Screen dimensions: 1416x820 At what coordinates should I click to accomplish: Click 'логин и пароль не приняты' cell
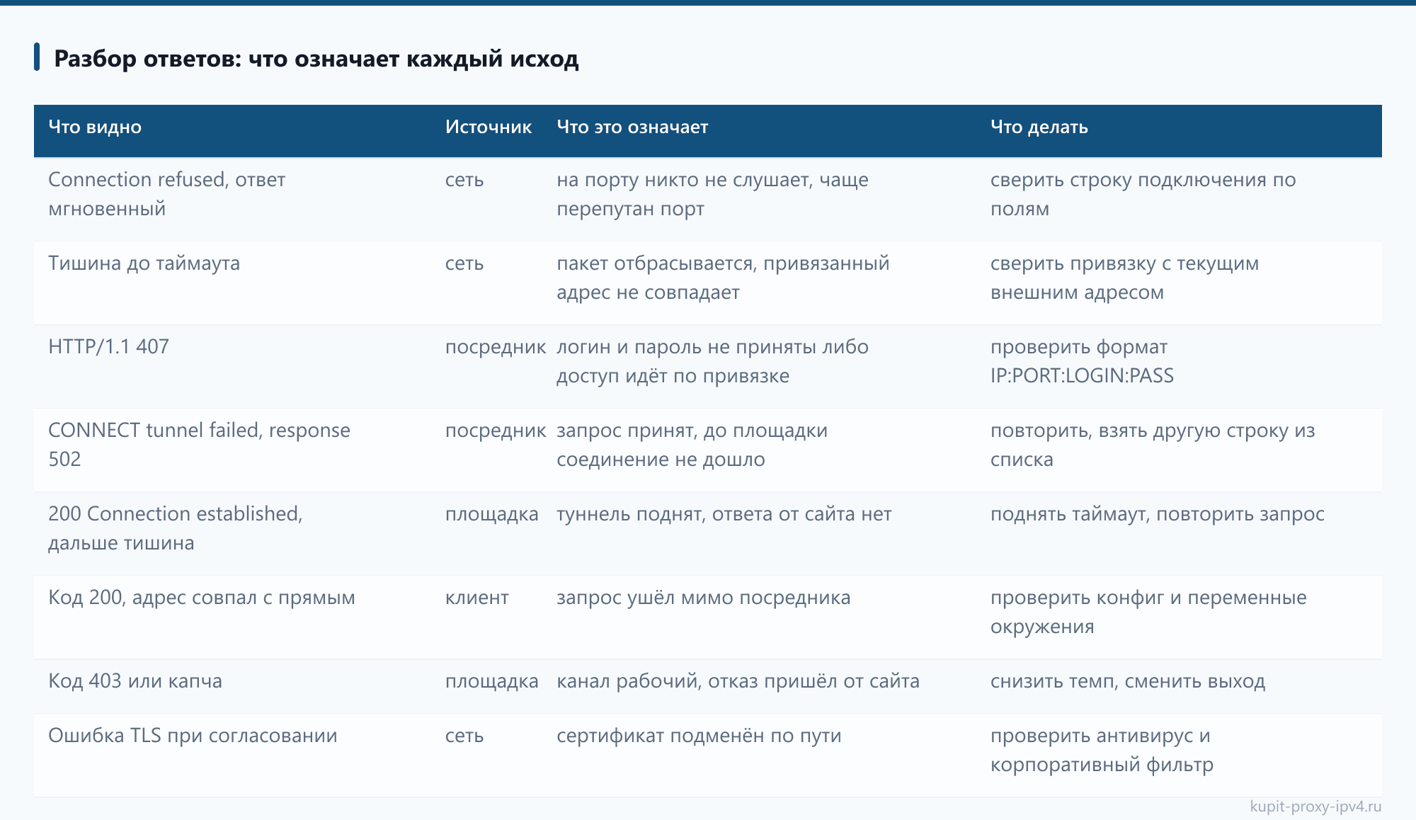coord(712,361)
